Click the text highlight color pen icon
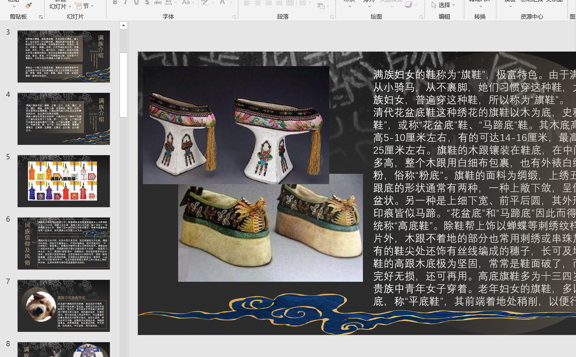The width and height of the screenshot is (576, 357). [x=205, y=3]
